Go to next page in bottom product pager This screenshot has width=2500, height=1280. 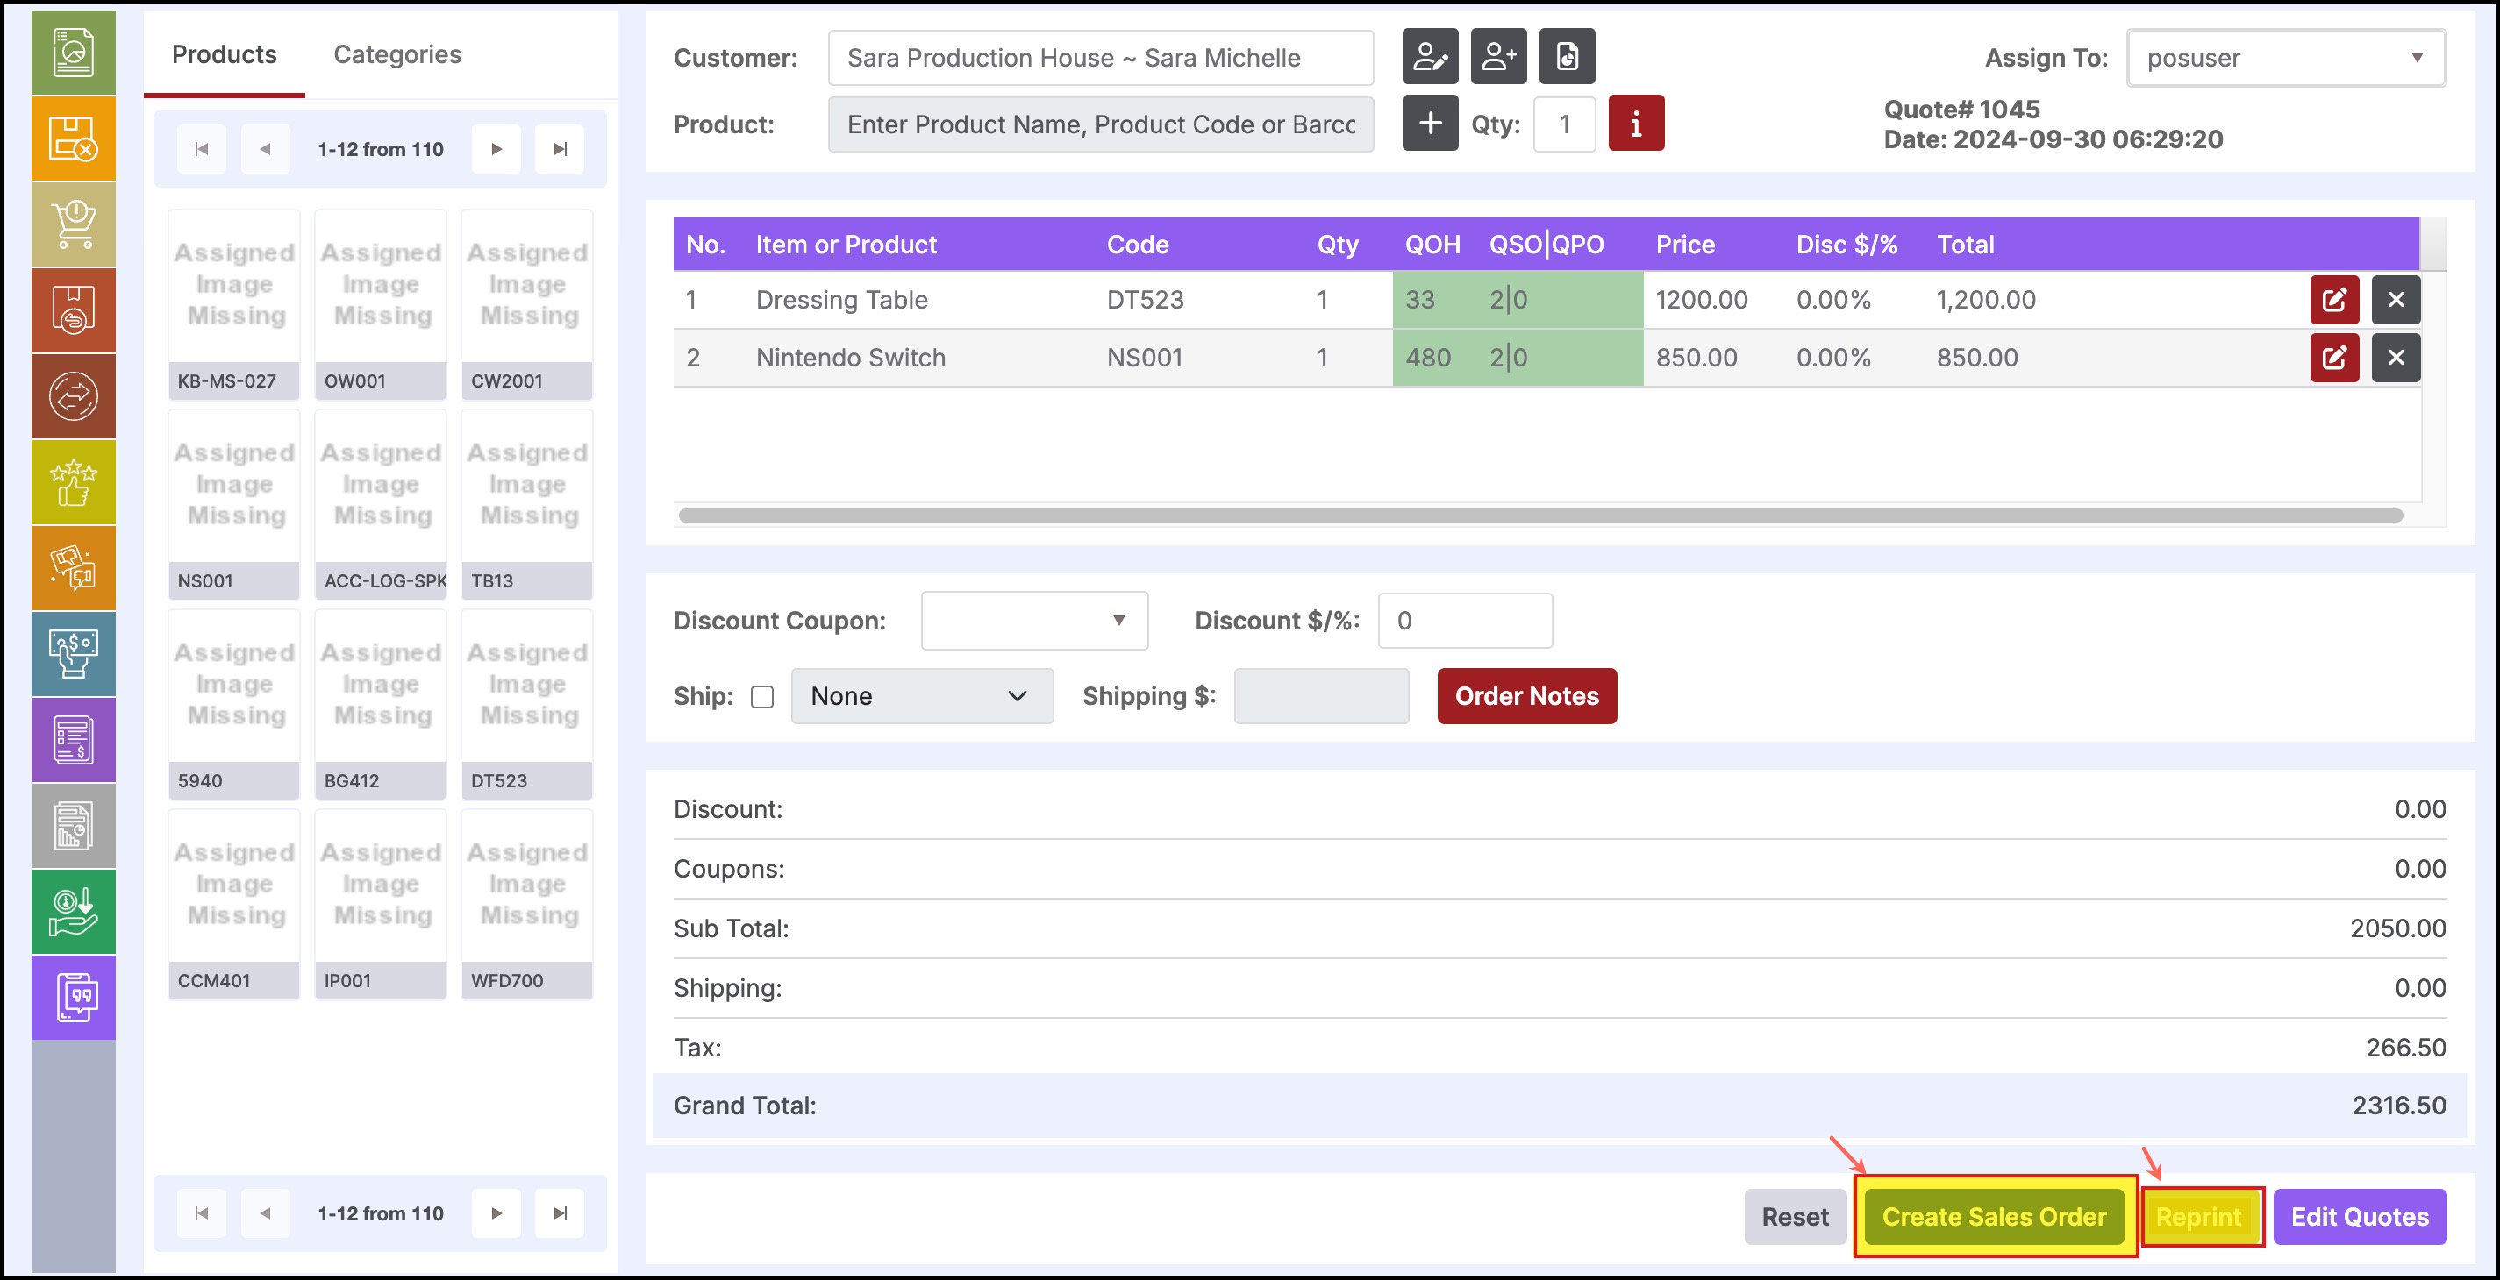(x=496, y=1213)
